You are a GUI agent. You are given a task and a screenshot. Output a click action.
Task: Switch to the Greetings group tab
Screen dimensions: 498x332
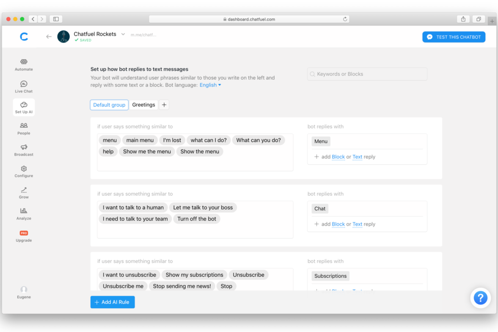click(143, 105)
